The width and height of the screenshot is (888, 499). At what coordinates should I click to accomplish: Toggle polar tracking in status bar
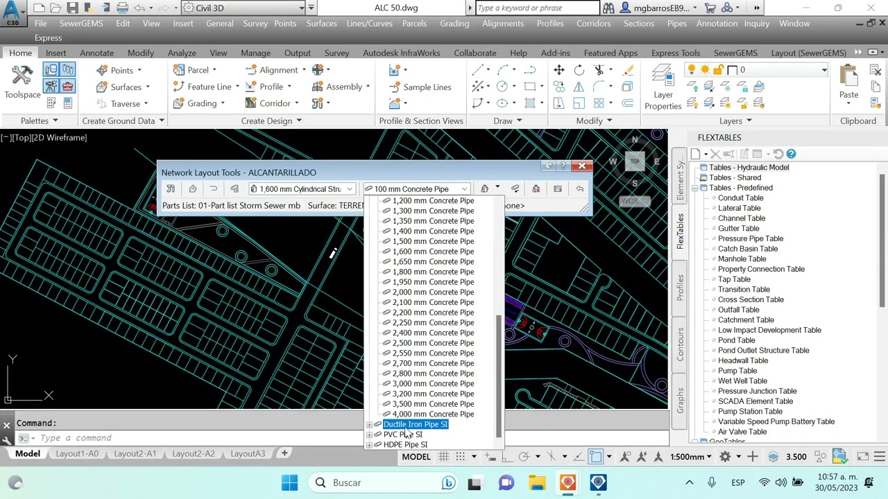pos(524,456)
